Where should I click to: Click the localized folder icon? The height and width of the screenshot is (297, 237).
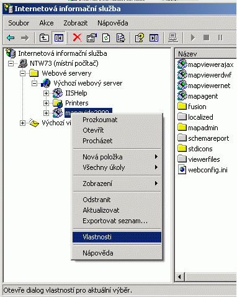coord(182,117)
